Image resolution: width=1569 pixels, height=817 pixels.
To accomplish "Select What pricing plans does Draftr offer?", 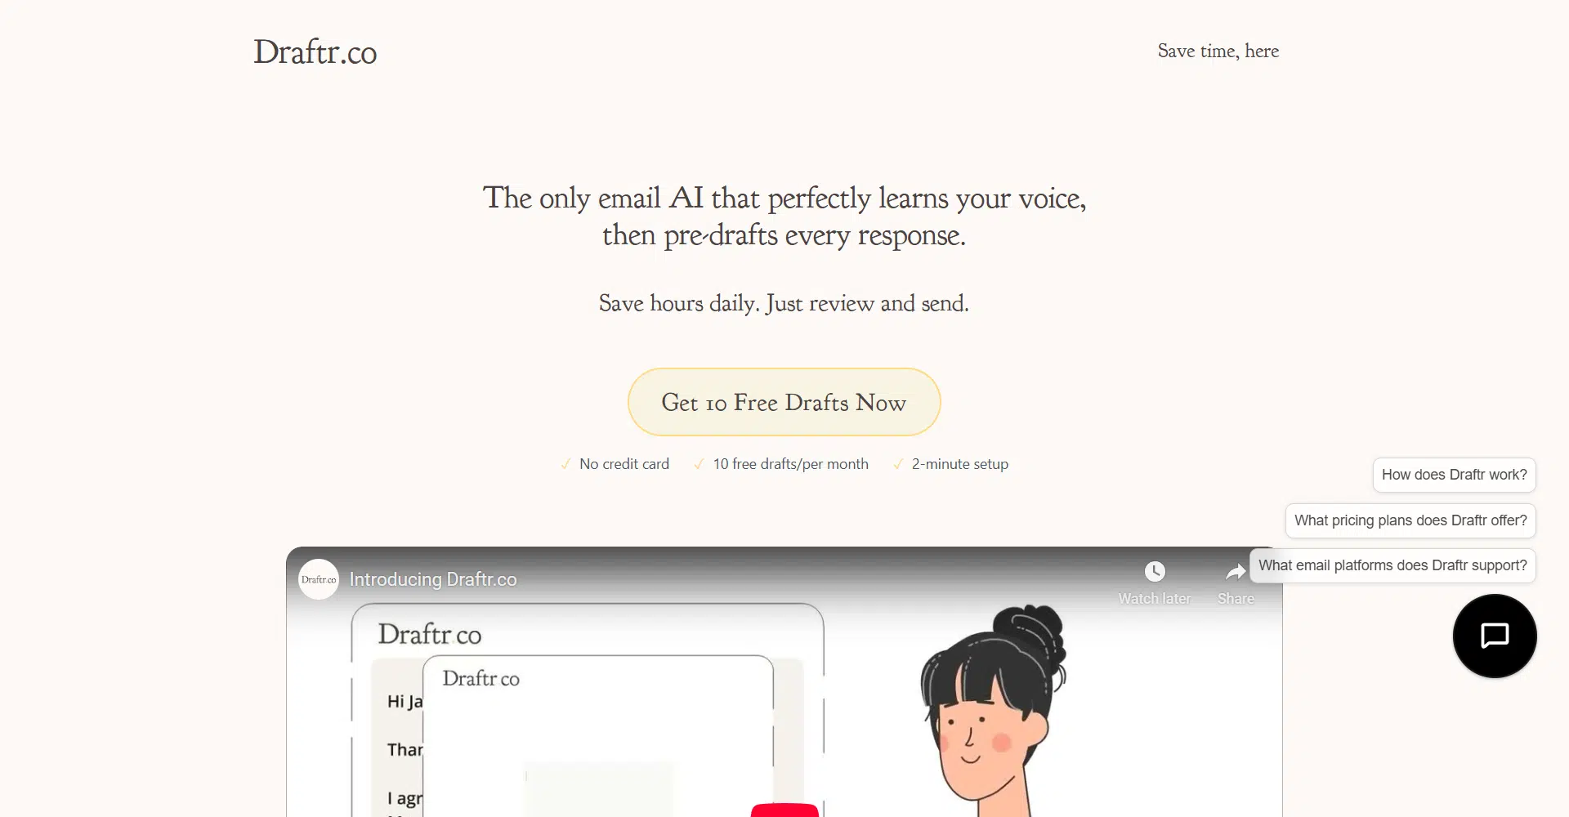I will pos(1410,520).
